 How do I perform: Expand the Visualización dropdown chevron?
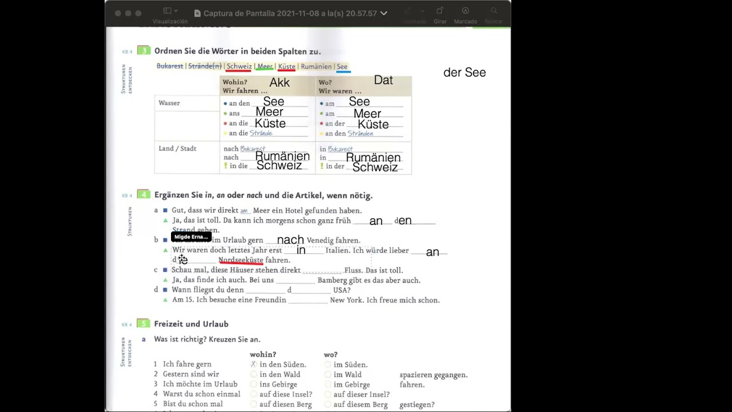coord(176,11)
